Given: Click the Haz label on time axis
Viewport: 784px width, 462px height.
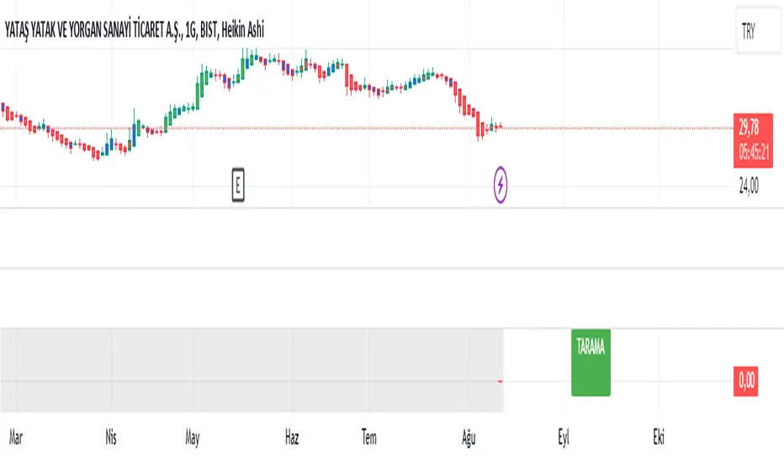Looking at the screenshot, I should pos(292,438).
